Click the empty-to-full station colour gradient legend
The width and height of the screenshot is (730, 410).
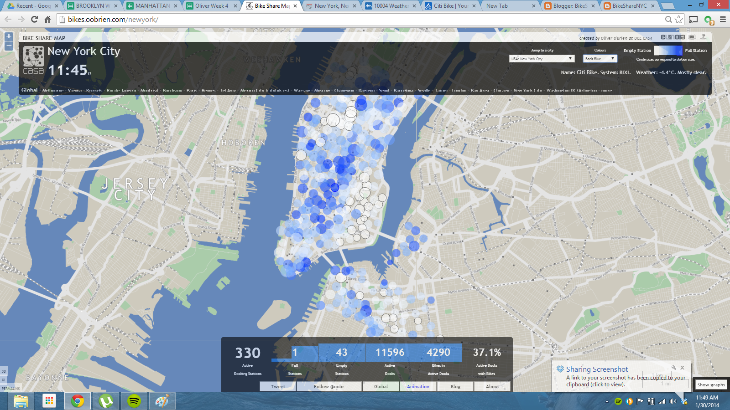668,51
